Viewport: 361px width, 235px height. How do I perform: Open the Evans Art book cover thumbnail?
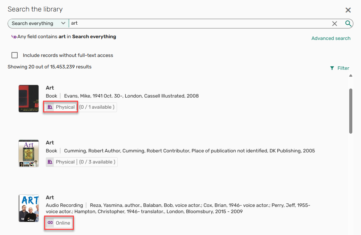[x=28, y=99]
